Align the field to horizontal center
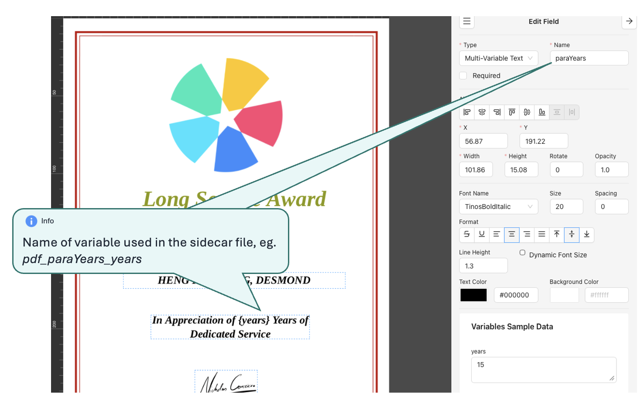Viewport: 644px width, 397px height. pyautogui.click(x=482, y=112)
